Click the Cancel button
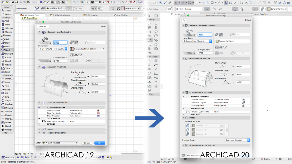Screen dimensions: 292x164 pyautogui.click(x=87, y=143)
